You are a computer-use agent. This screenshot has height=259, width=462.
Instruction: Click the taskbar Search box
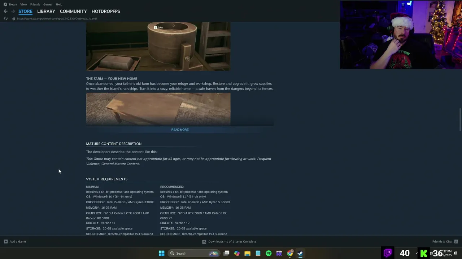[194, 253]
